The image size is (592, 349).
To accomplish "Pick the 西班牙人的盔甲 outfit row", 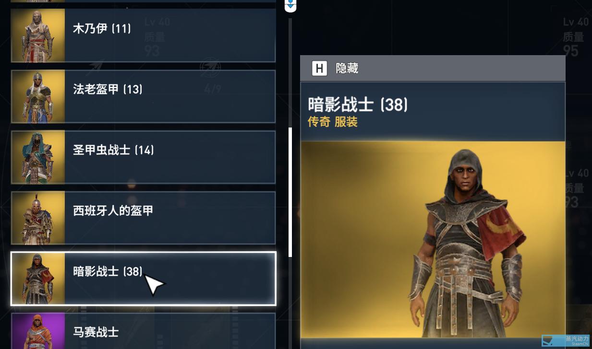I will click(x=143, y=218).
